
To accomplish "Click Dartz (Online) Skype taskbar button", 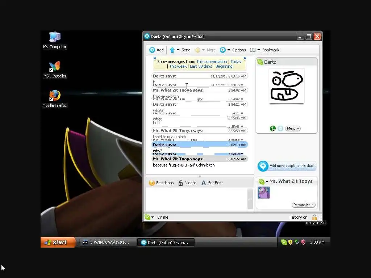I will click(166, 242).
